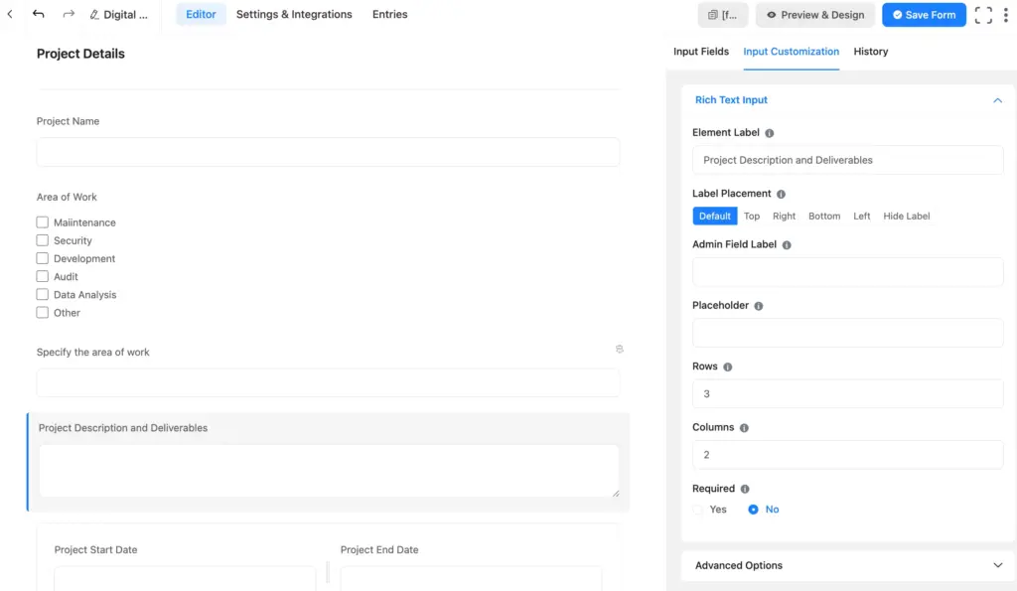Check the Maiintenance checkbox
Screen dimensions: 1017x591
[42, 222]
